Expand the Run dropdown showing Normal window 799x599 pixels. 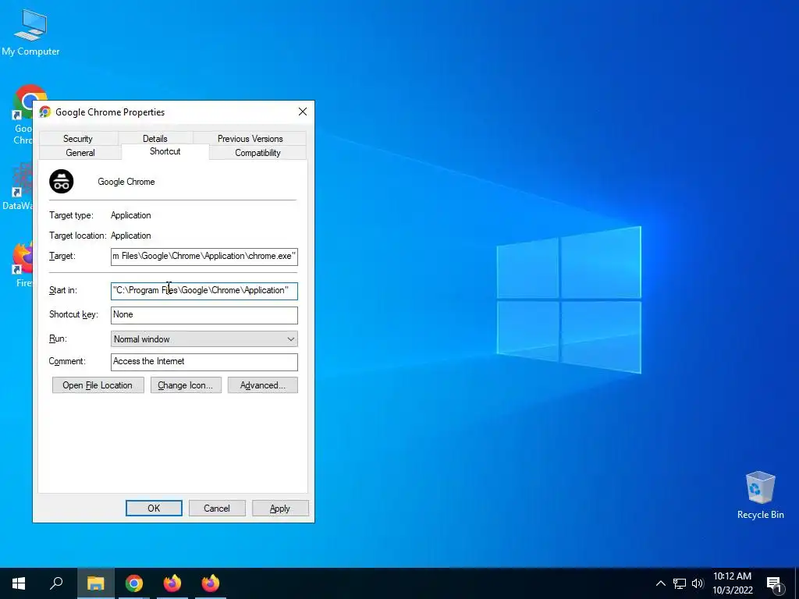tap(204, 338)
